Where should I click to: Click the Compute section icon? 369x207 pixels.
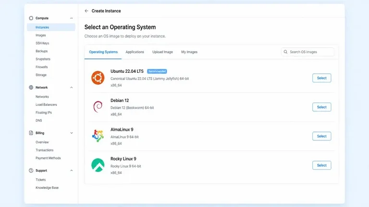point(31,18)
